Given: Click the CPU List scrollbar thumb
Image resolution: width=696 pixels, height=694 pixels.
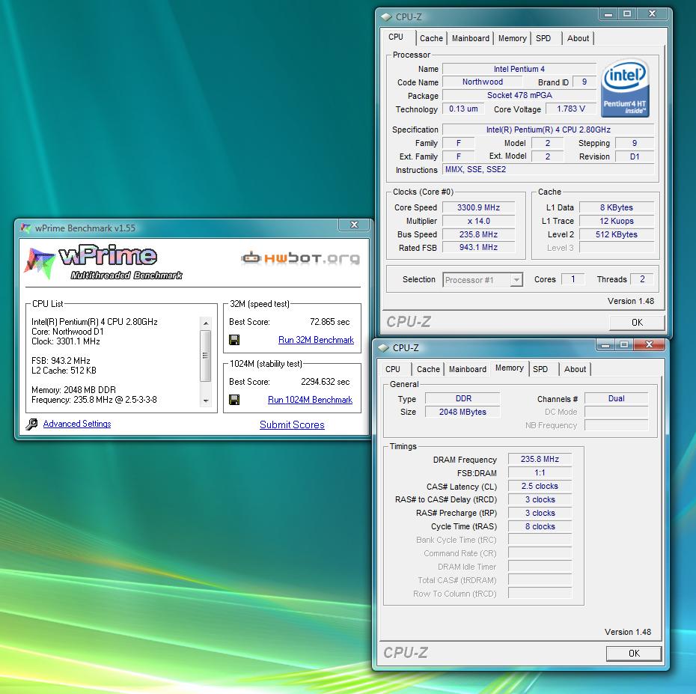Looking at the screenshot, I should pos(206,356).
